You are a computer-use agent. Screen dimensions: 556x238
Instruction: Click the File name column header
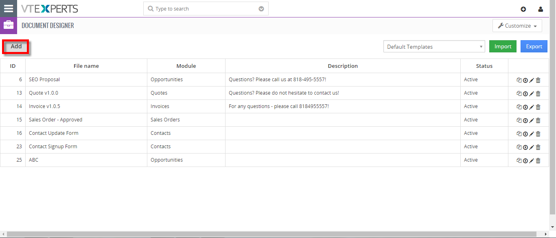[x=86, y=66]
